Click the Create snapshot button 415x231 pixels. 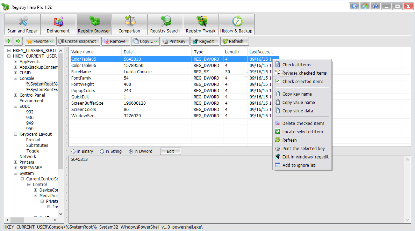[78, 41]
